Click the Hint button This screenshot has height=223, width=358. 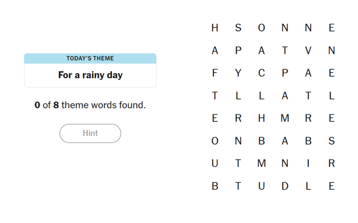click(x=90, y=133)
